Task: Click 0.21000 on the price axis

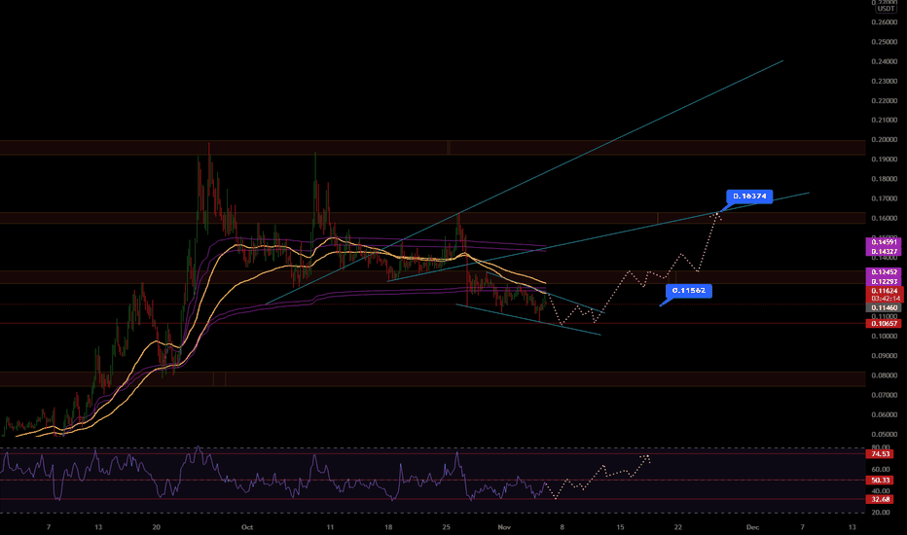Action: (885, 121)
